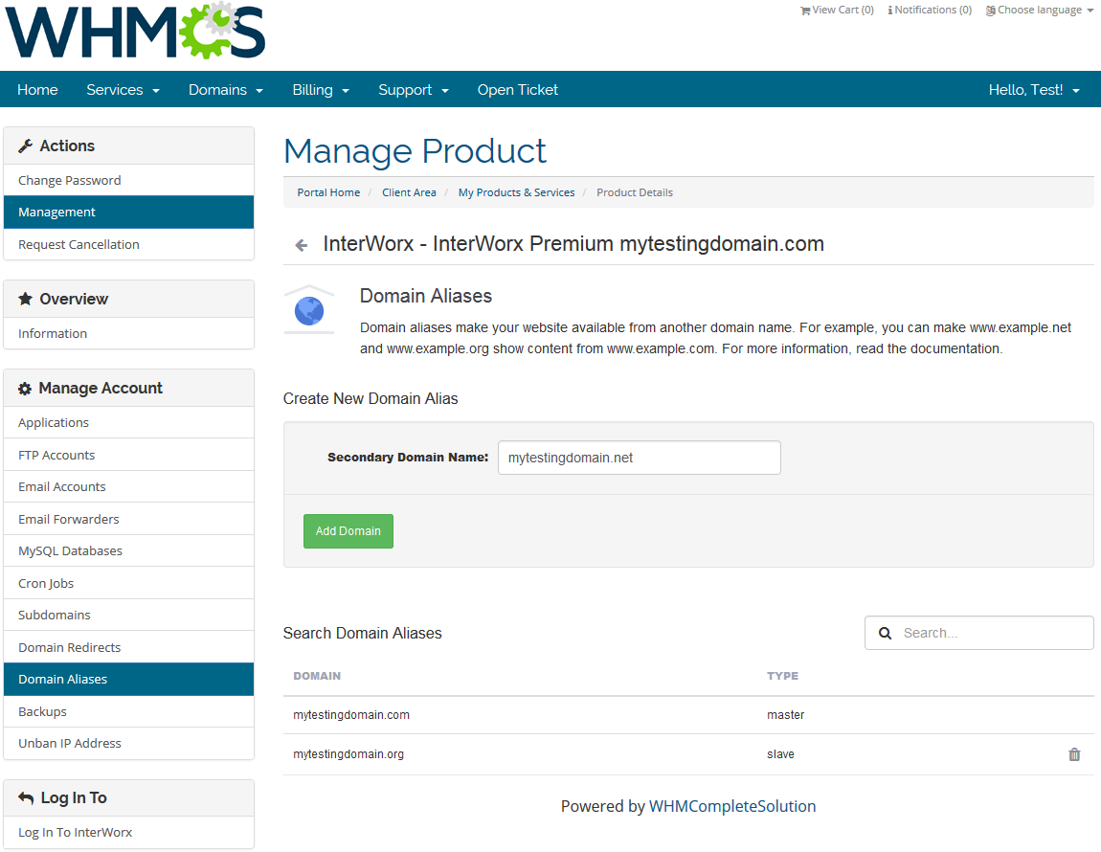This screenshot has height=852, width=1101.
Task: Select the mytestingdomain.org row text
Action: tap(348, 754)
